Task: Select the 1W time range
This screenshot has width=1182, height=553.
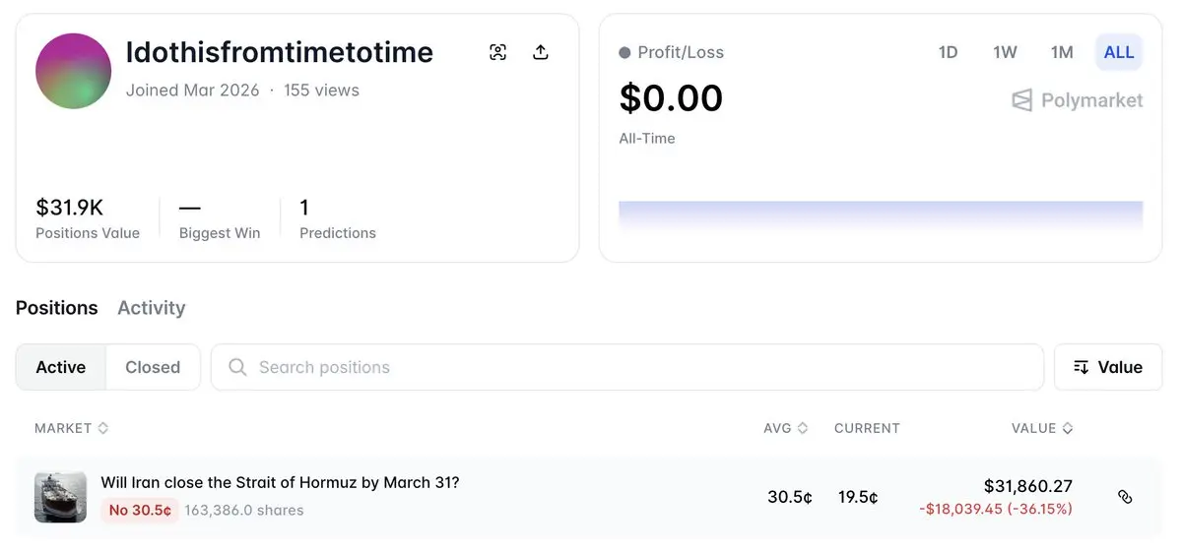Action: coord(1005,53)
